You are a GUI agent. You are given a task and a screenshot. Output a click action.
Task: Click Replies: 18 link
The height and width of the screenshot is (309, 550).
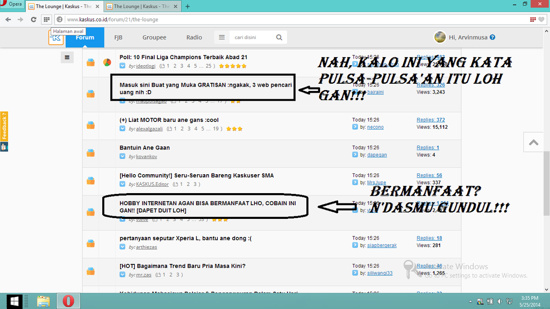point(429,238)
